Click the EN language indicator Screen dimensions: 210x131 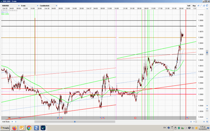[x=165, y=128]
